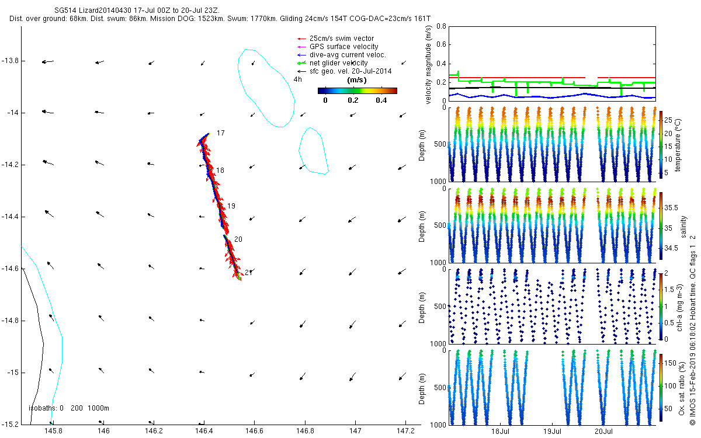Click the day 21 track endpoint label
The image size is (701, 438).
tap(248, 273)
